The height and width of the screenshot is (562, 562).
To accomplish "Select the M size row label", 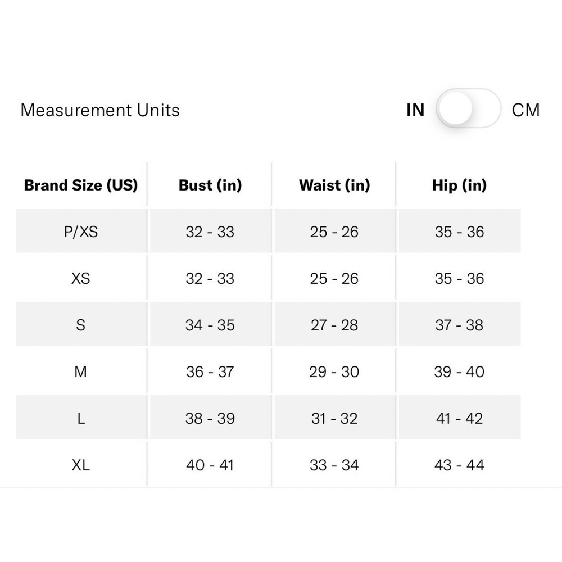I will coord(81,371).
